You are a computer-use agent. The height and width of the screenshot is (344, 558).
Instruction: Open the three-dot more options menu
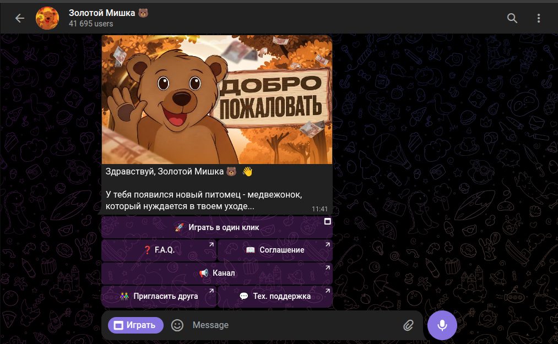(x=538, y=18)
